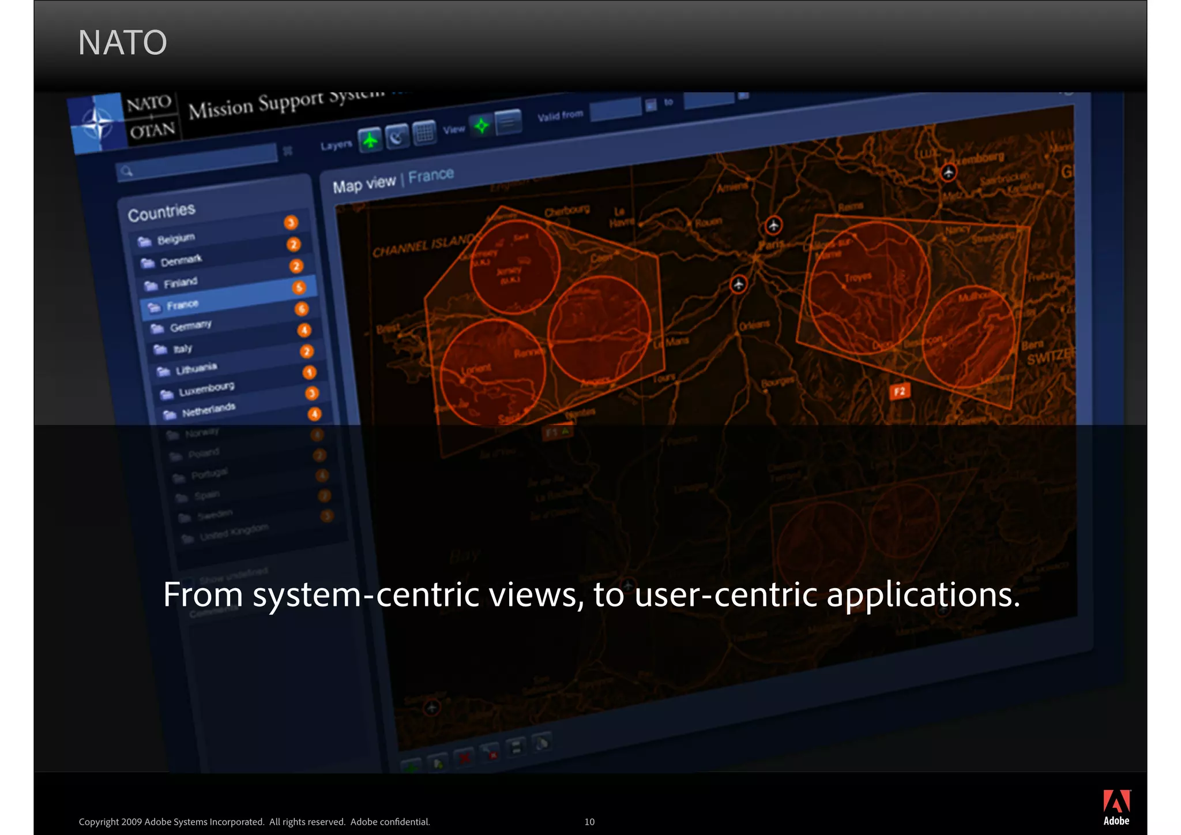The height and width of the screenshot is (835, 1181).
Task: Click the stacked bars bottom toolbar button
Action: (516, 747)
